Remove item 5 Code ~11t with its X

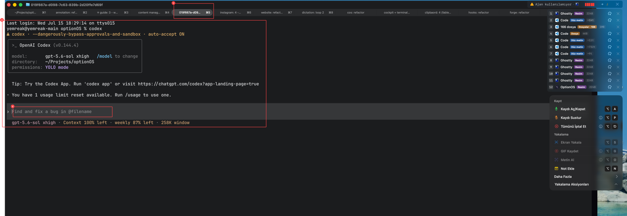coord(618,40)
